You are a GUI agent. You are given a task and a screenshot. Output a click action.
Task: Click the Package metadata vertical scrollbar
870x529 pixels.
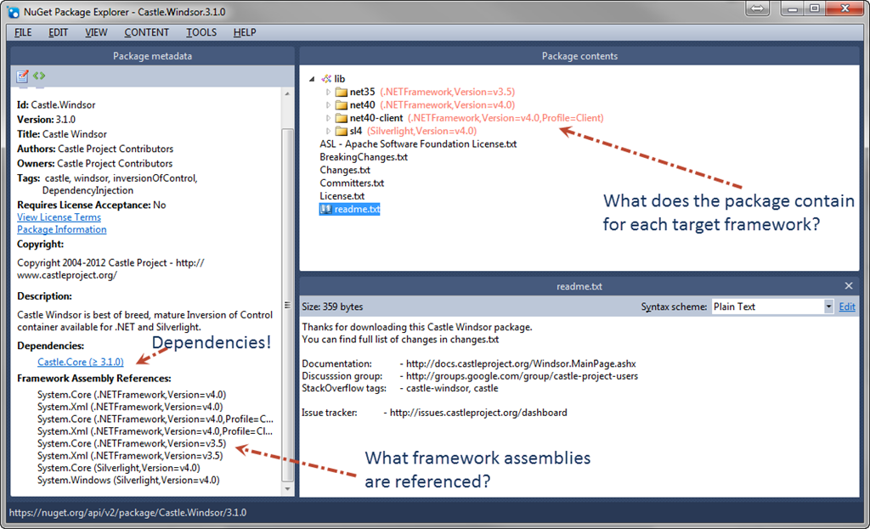tap(288, 297)
